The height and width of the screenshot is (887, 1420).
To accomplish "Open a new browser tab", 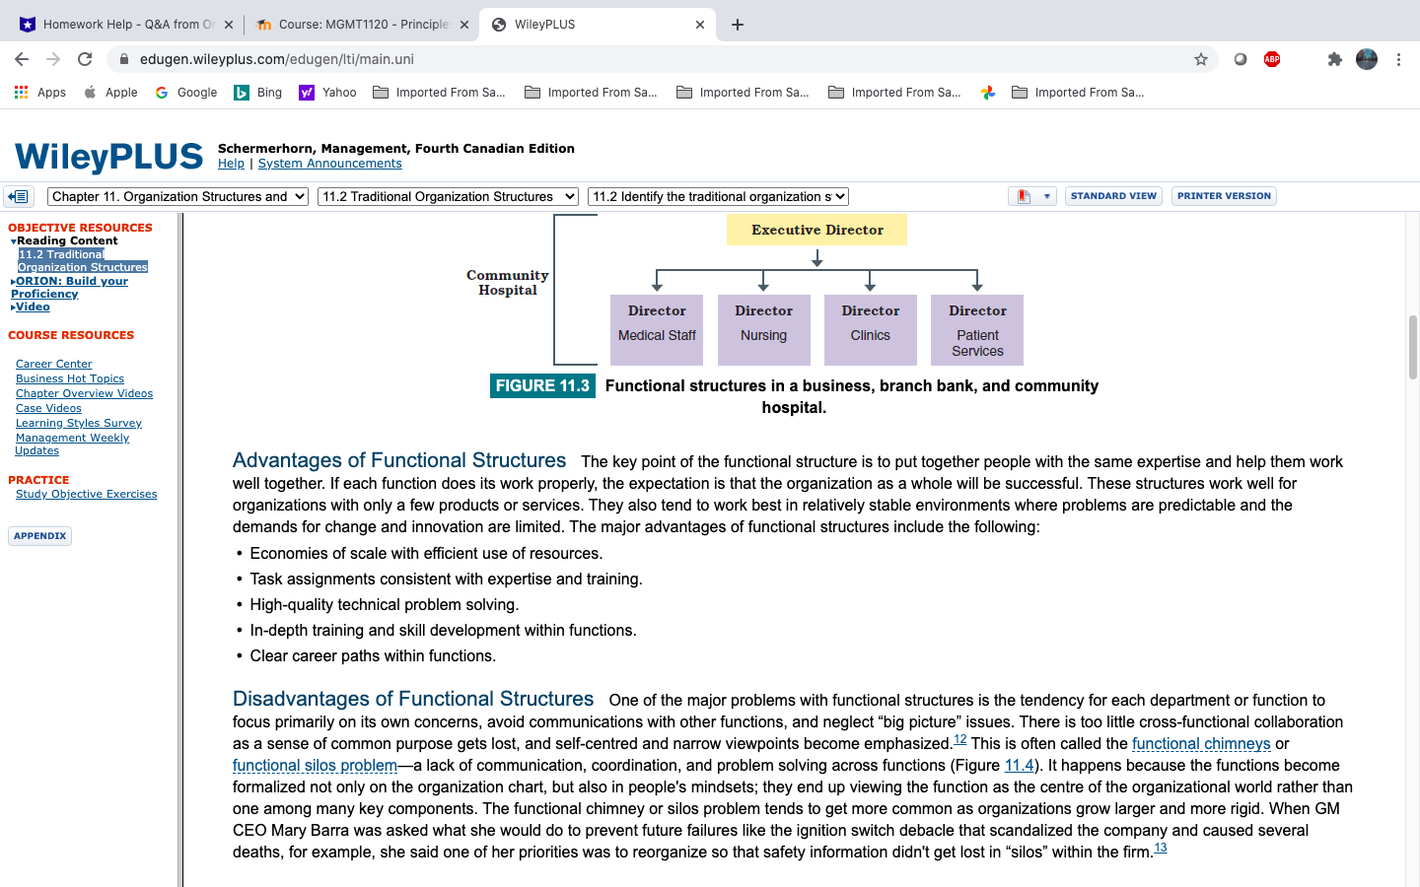I will click(x=738, y=25).
